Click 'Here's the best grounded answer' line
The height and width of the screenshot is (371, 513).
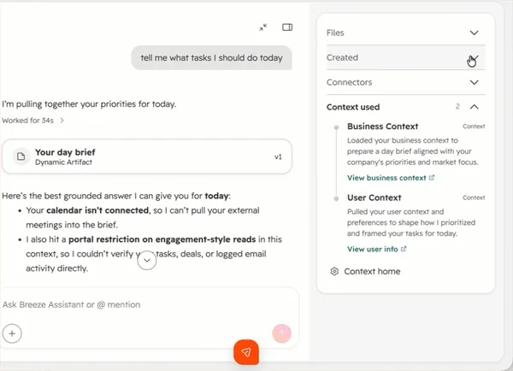pos(116,196)
